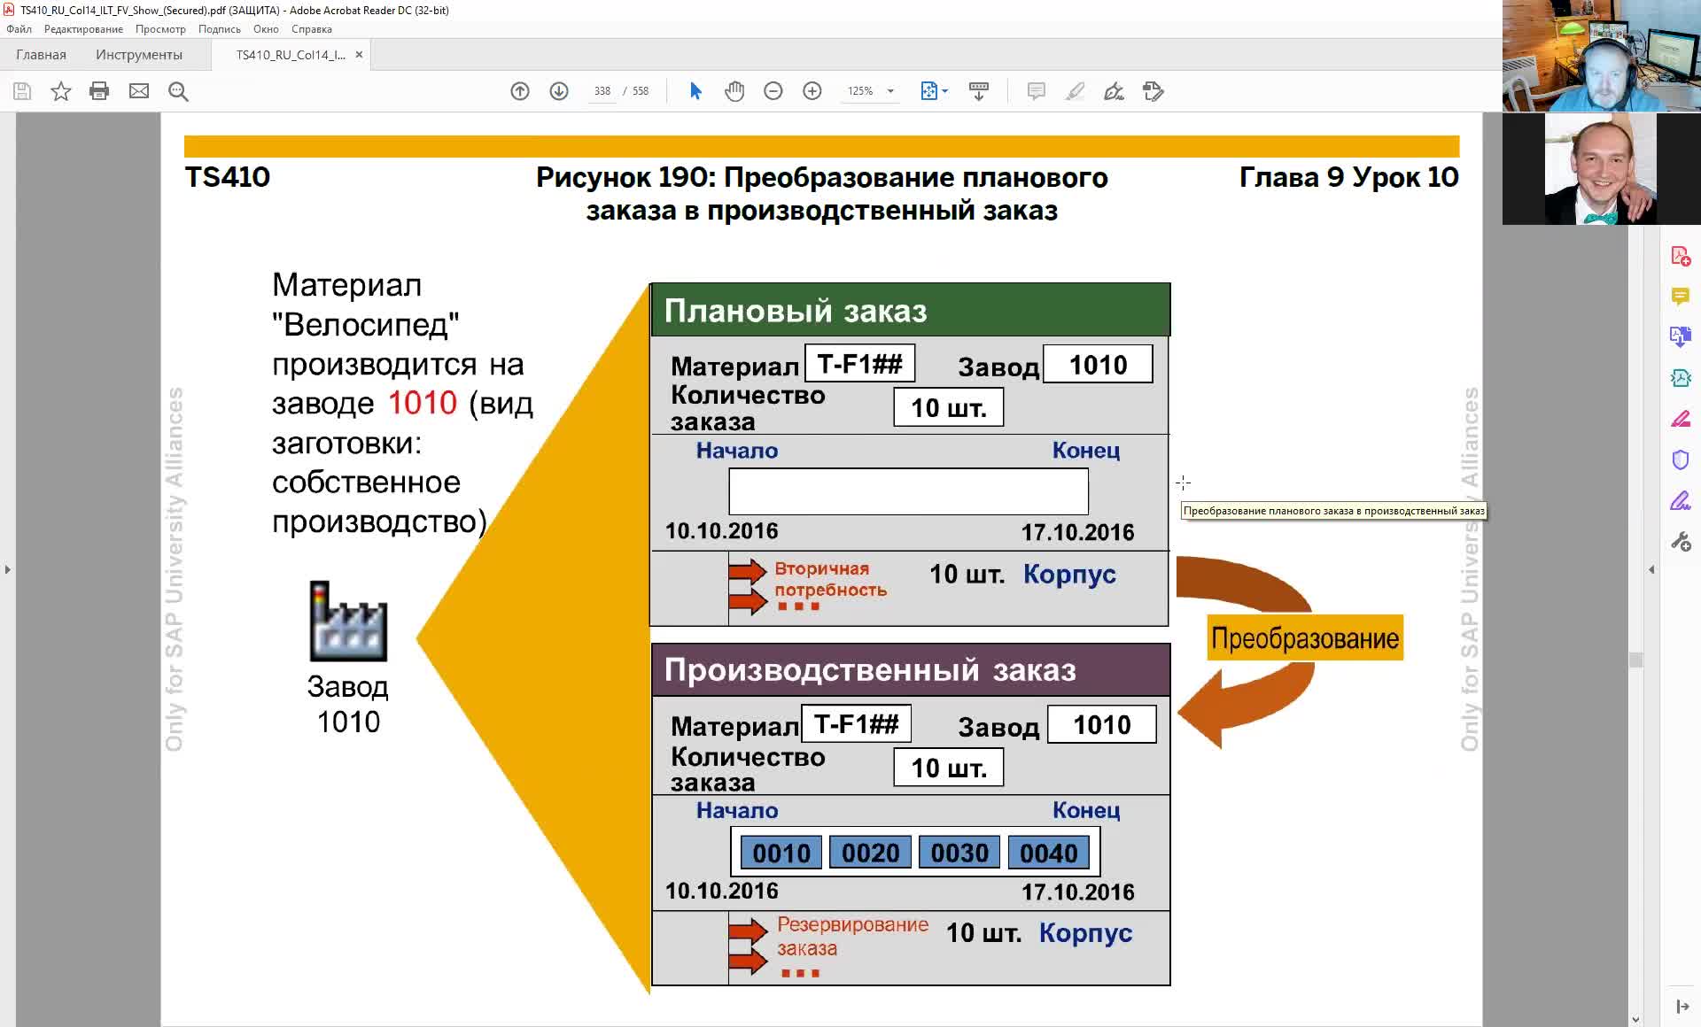Open purple Request signatures tool
Image resolution: width=1701 pixels, height=1027 pixels.
(x=1681, y=501)
